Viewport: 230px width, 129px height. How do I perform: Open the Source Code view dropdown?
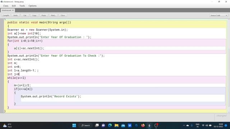[218, 15]
